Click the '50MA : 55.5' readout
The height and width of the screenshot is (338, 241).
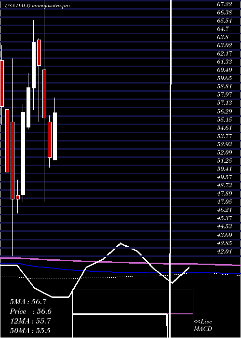click(30, 330)
